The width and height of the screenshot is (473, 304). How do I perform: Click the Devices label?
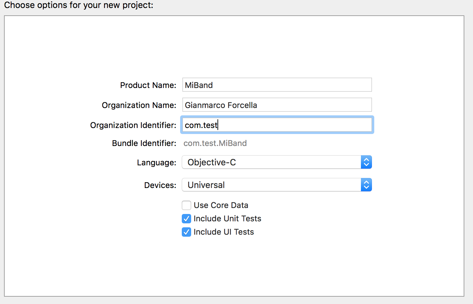tap(160, 185)
